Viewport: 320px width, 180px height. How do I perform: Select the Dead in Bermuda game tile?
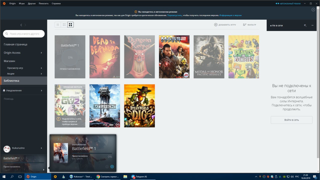click(105, 57)
